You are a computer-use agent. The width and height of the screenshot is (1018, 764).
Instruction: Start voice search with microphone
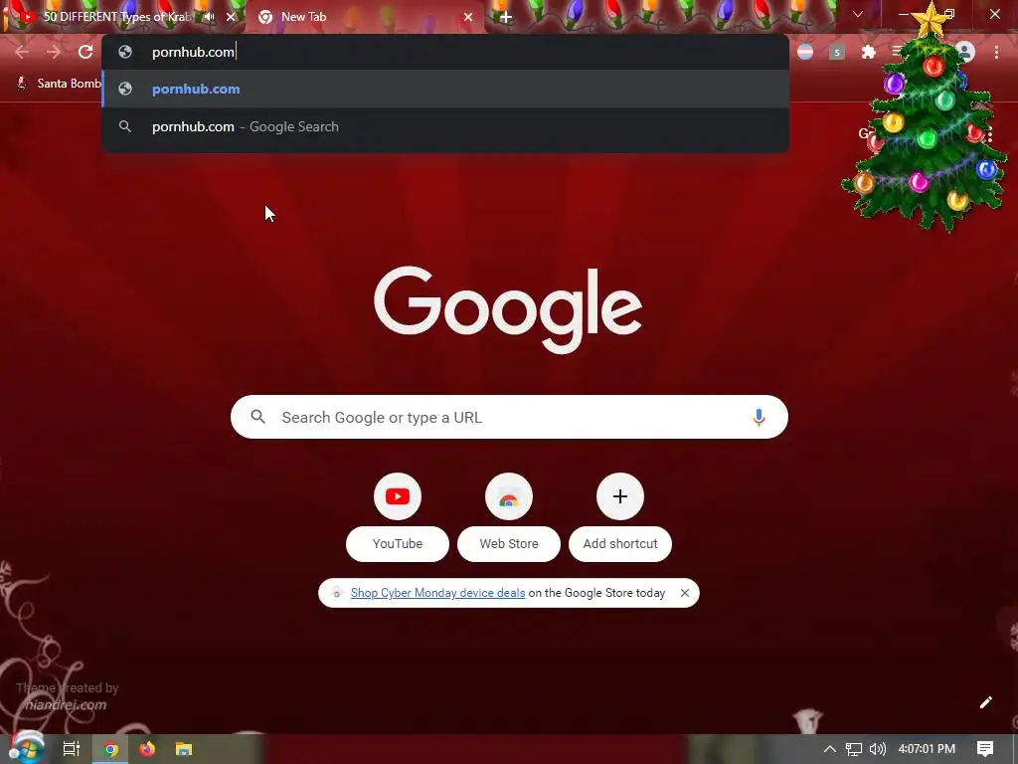(759, 417)
